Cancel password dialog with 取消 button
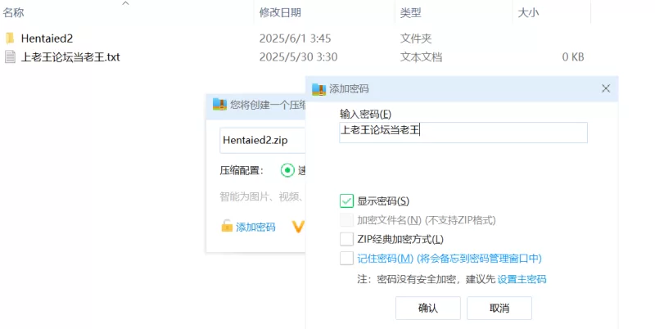Image resolution: width=655 pixels, height=329 pixels. click(x=499, y=308)
